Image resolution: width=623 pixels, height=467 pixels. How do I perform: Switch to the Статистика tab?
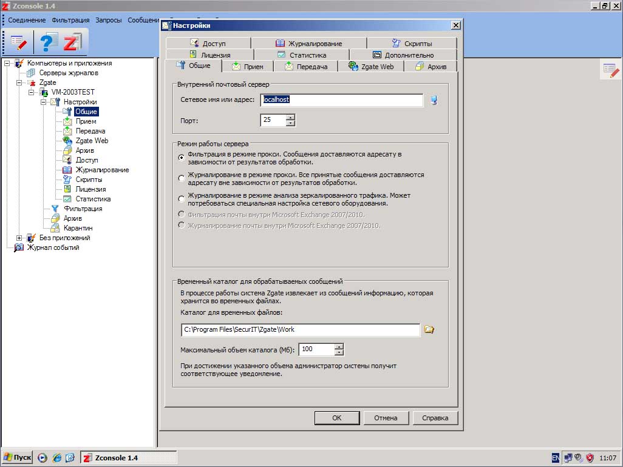click(302, 55)
